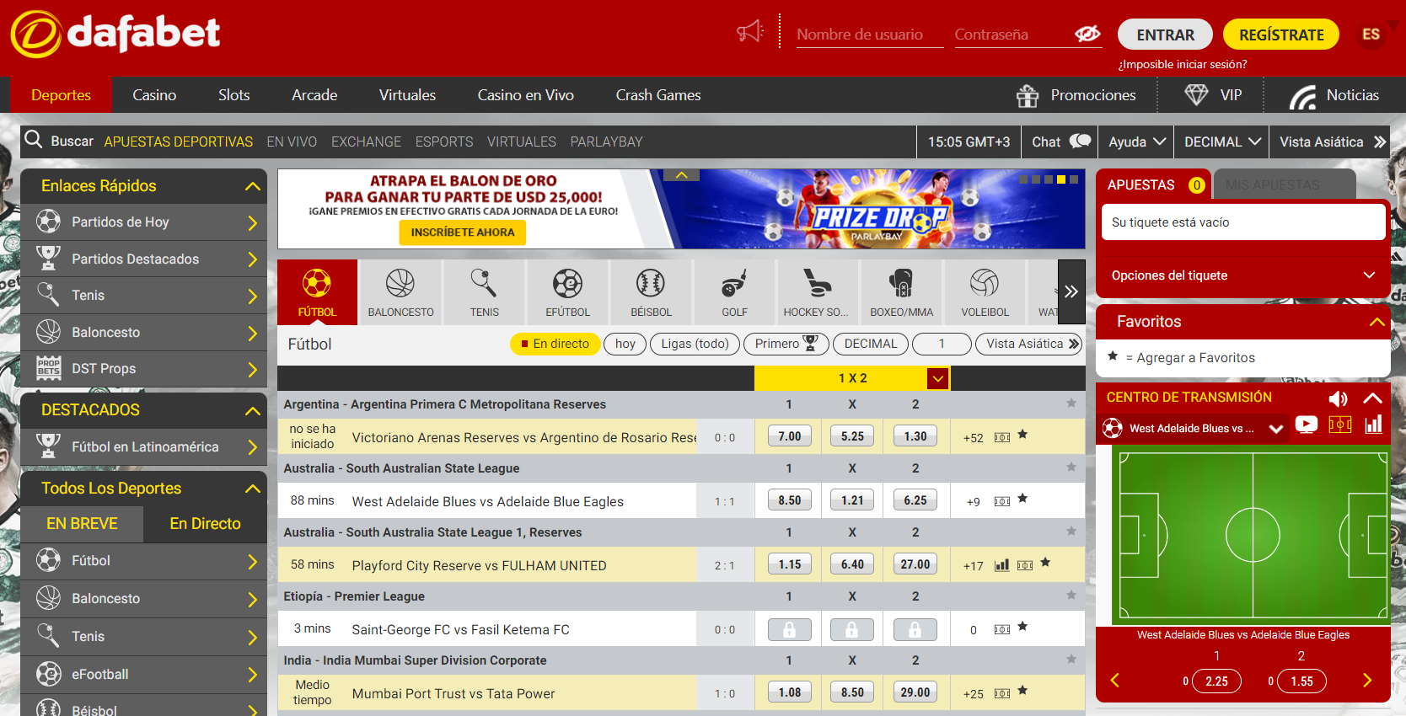The width and height of the screenshot is (1406, 716).
Task: Favorite Argentina Primera C league star
Action: click(x=1071, y=403)
